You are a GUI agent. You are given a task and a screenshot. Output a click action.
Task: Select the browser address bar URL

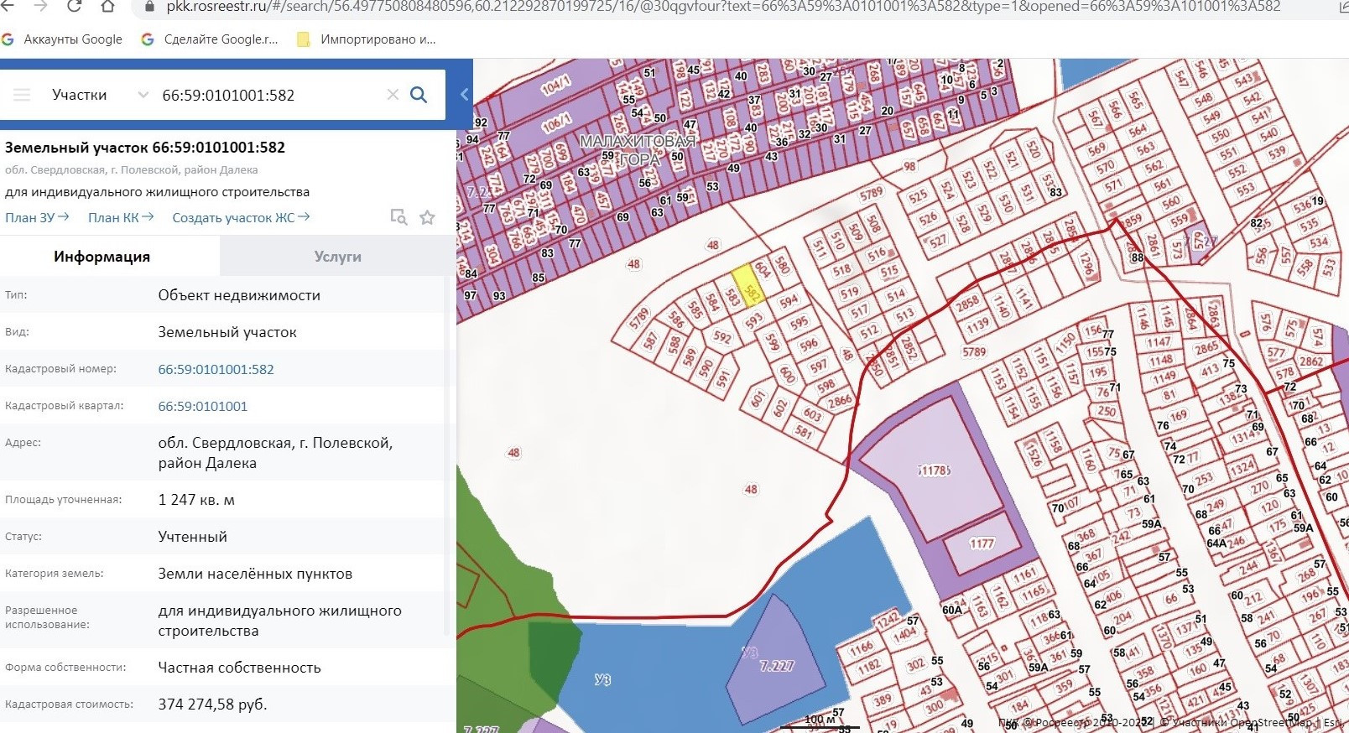point(723,7)
